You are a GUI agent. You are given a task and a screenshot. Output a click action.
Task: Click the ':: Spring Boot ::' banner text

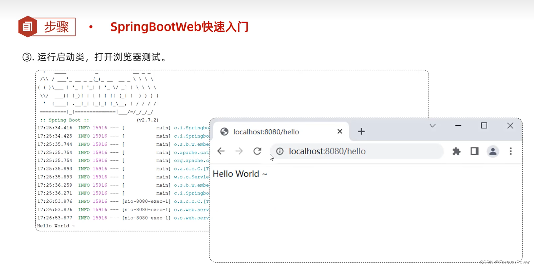(64, 120)
